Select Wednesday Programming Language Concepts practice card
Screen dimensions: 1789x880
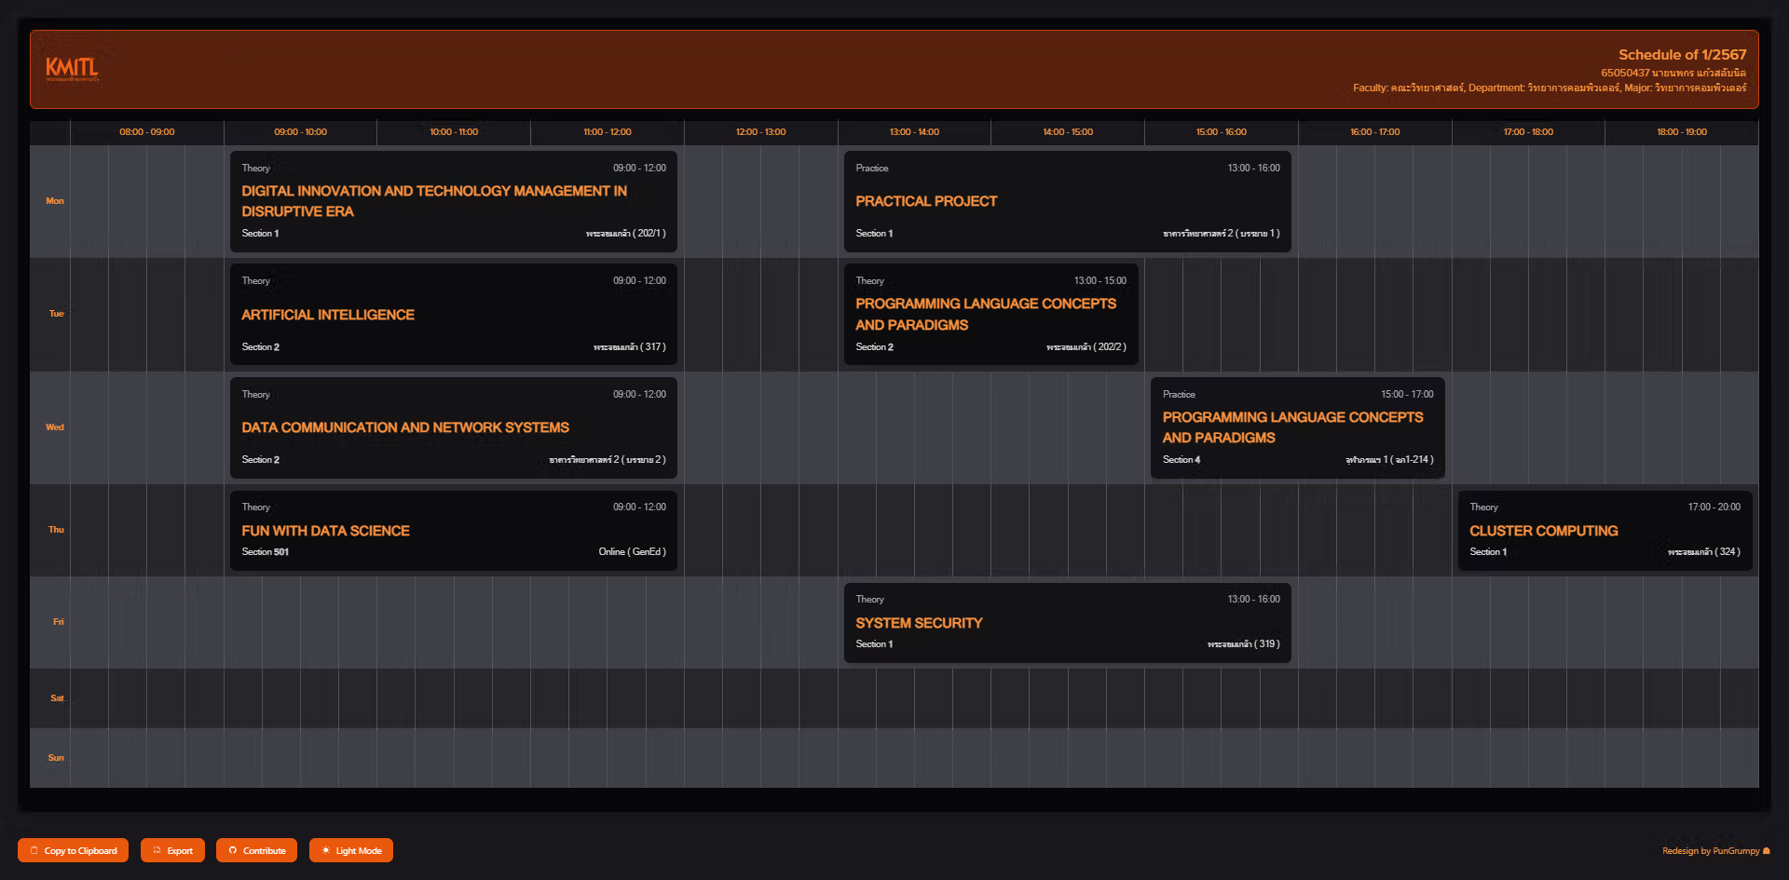[1297, 427]
